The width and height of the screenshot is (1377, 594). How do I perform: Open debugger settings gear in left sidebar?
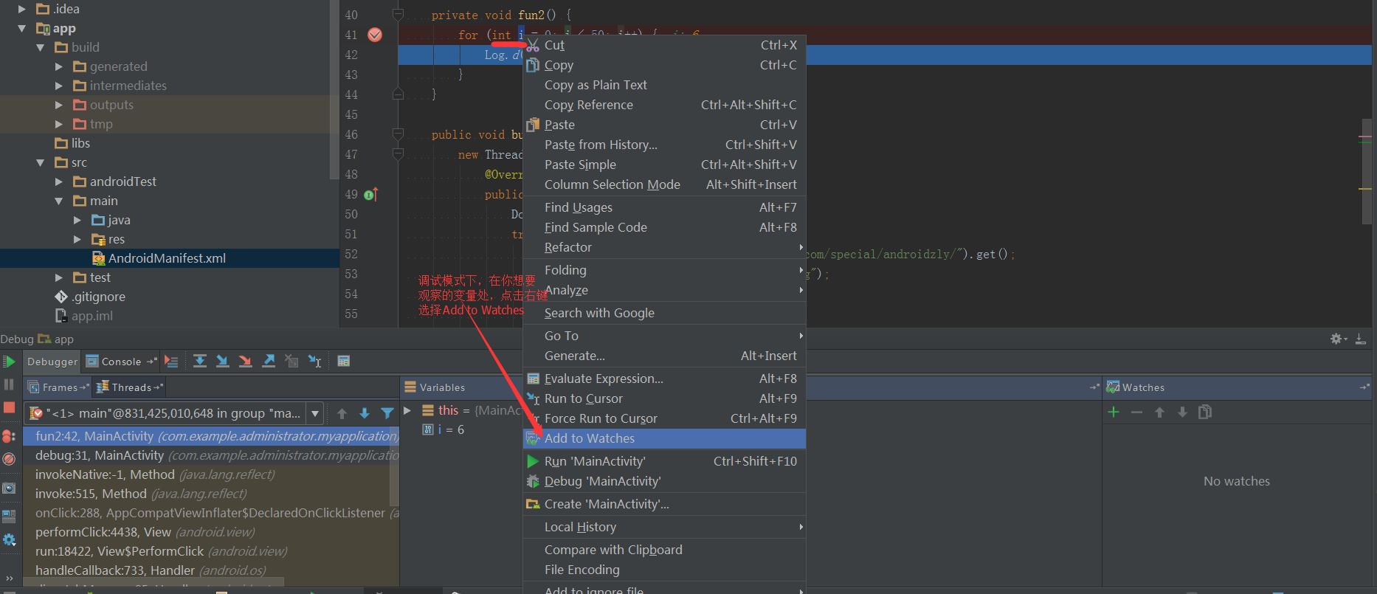[9, 540]
